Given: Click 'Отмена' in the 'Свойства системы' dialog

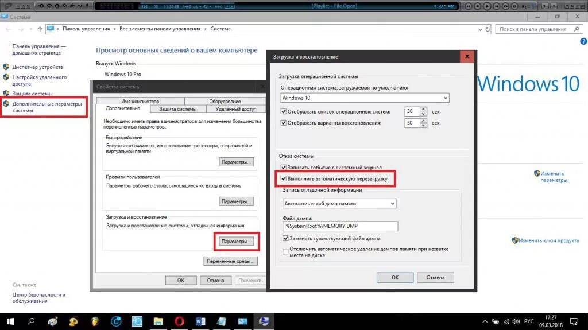Looking at the screenshot, I should tap(215, 281).
